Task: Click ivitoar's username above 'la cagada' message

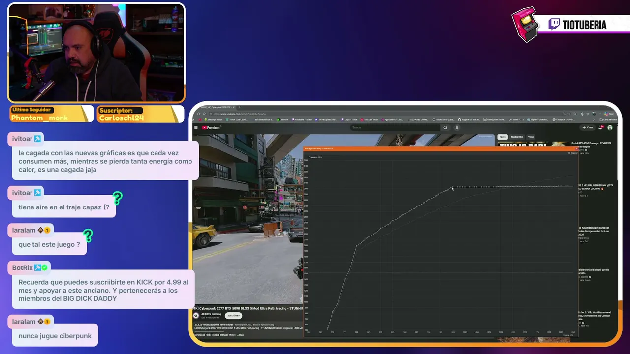Action: tap(23, 139)
